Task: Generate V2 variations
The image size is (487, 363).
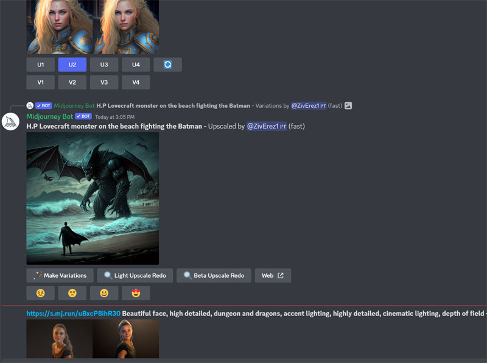Action: (72, 82)
